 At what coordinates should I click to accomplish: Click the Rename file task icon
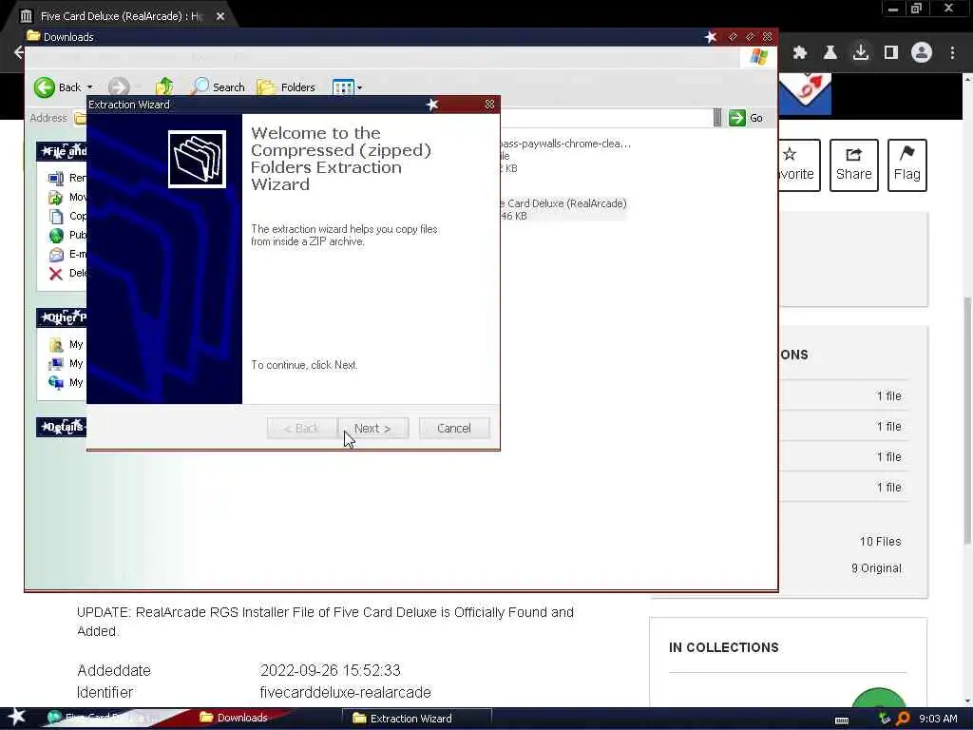(x=56, y=178)
